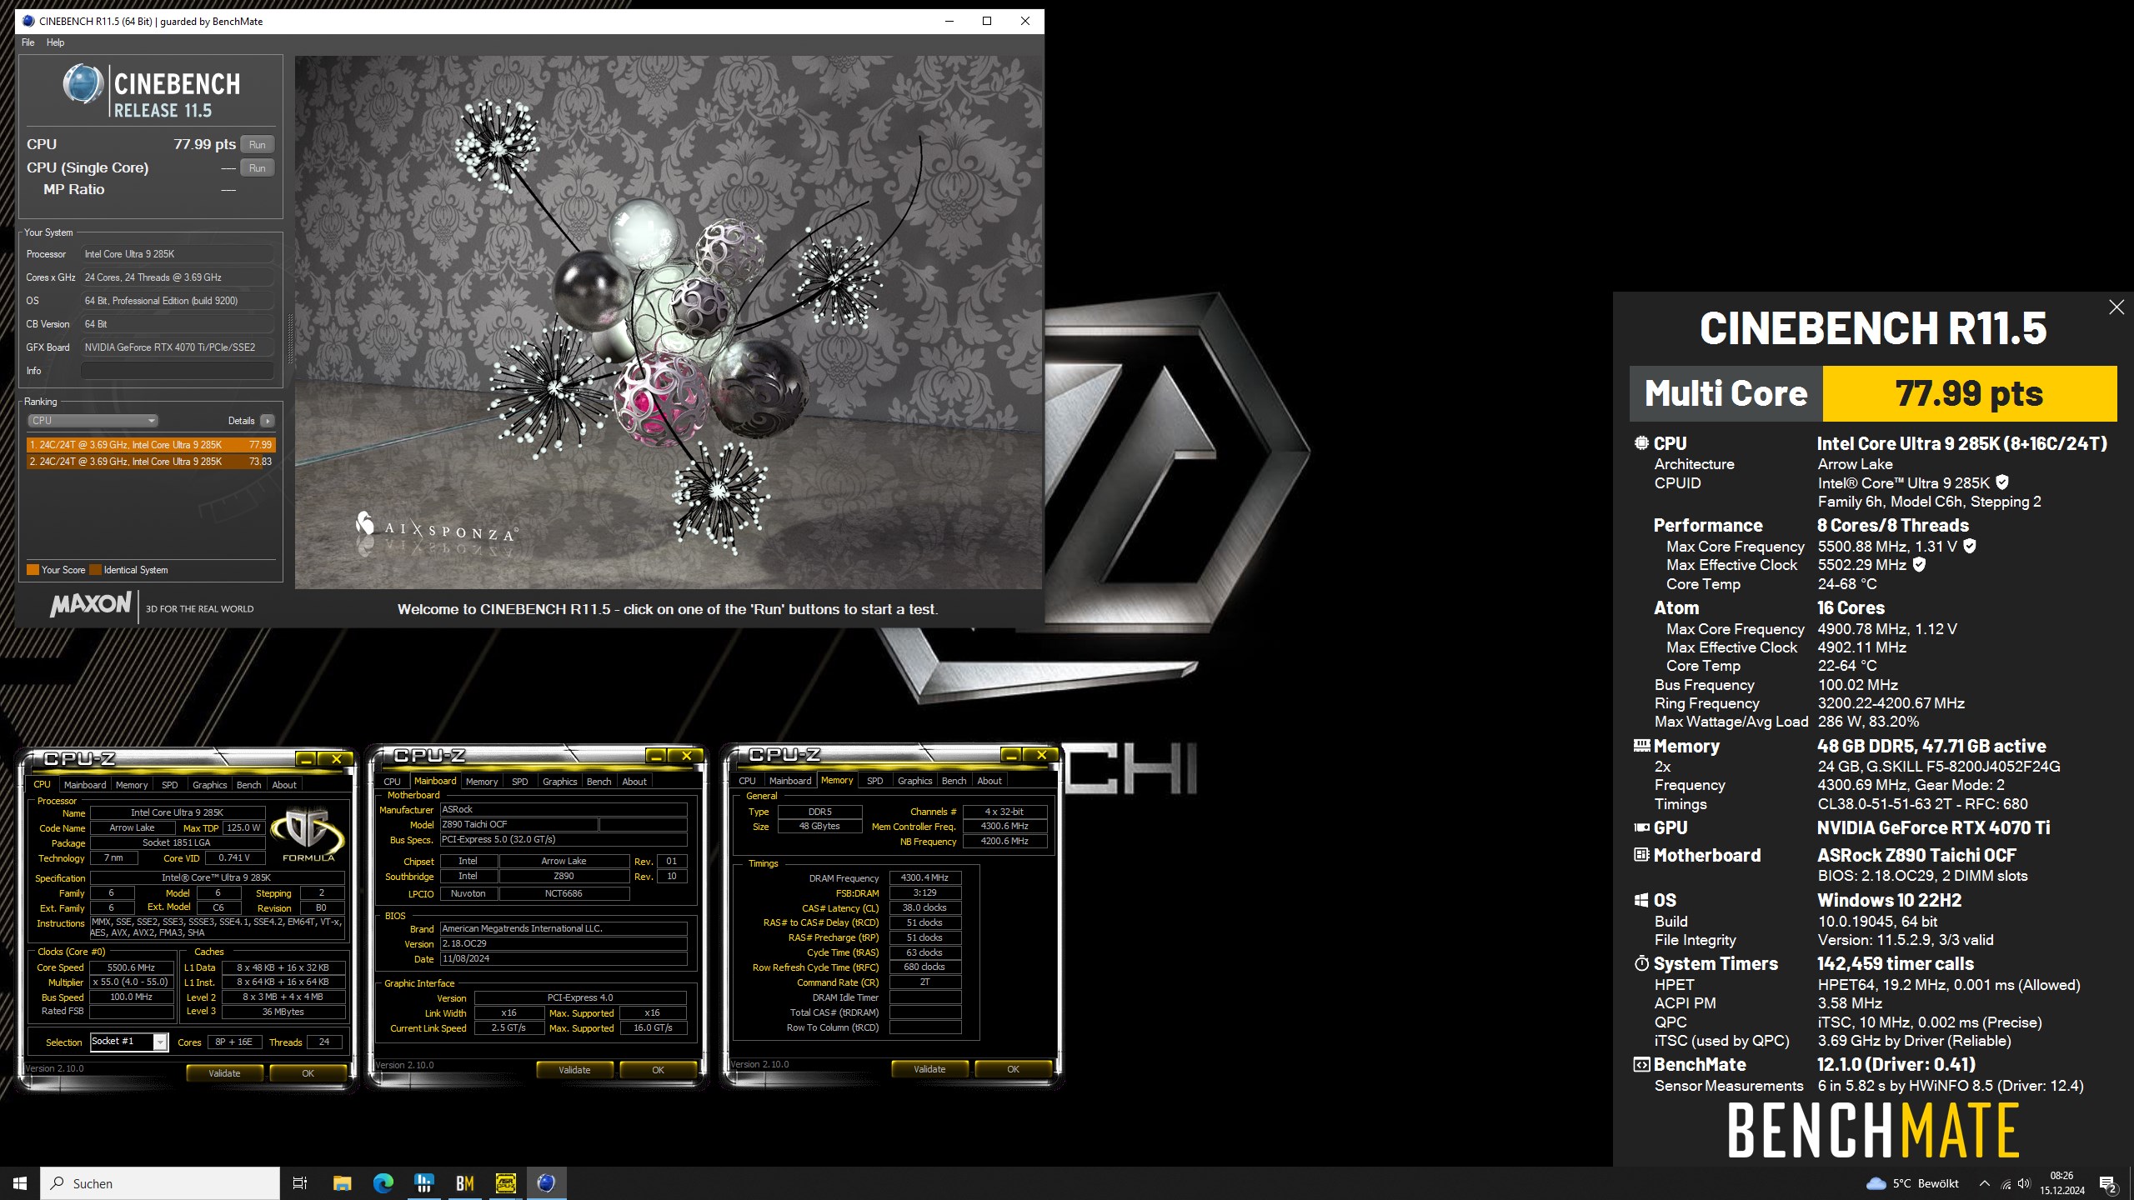
Task: Click the rendered scene image in Cinebench
Action: (x=668, y=322)
